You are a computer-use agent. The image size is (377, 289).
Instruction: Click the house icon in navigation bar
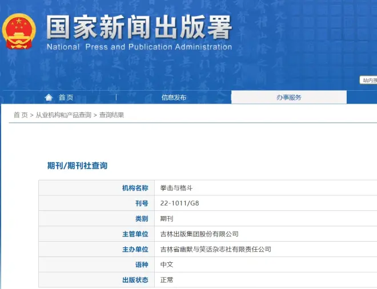click(49, 97)
